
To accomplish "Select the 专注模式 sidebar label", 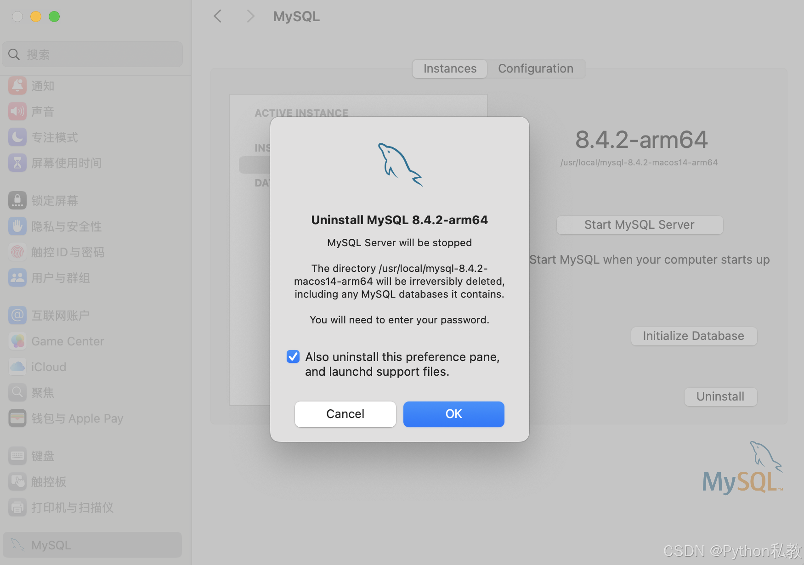I will (x=55, y=137).
